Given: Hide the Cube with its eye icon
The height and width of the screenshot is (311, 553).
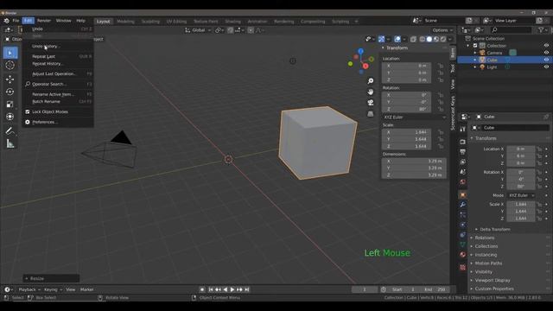Looking at the screenshot, I should click(x=546, y=60).
